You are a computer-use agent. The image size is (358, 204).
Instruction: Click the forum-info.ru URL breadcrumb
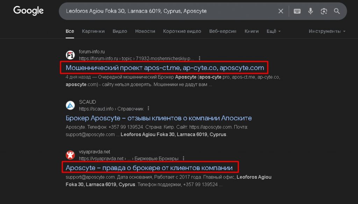[x=136, y=58]
